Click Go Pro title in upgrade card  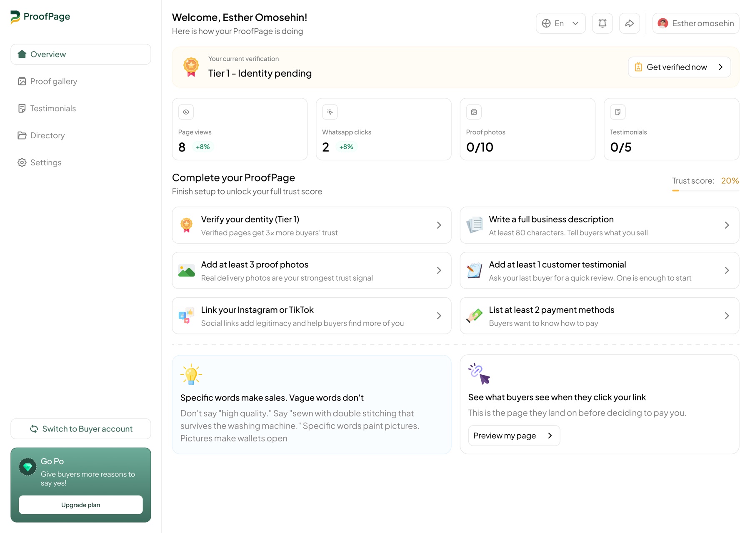[52, 461]
